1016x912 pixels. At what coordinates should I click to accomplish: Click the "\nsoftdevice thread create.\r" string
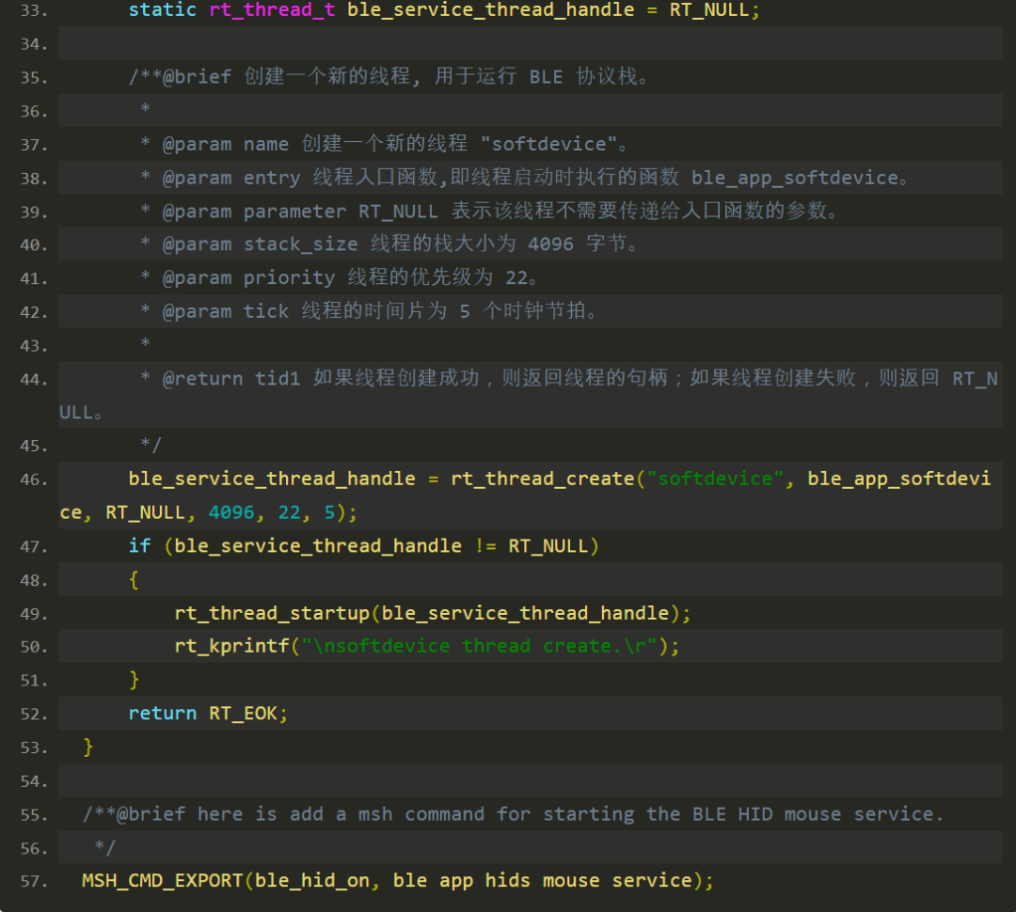480,647
